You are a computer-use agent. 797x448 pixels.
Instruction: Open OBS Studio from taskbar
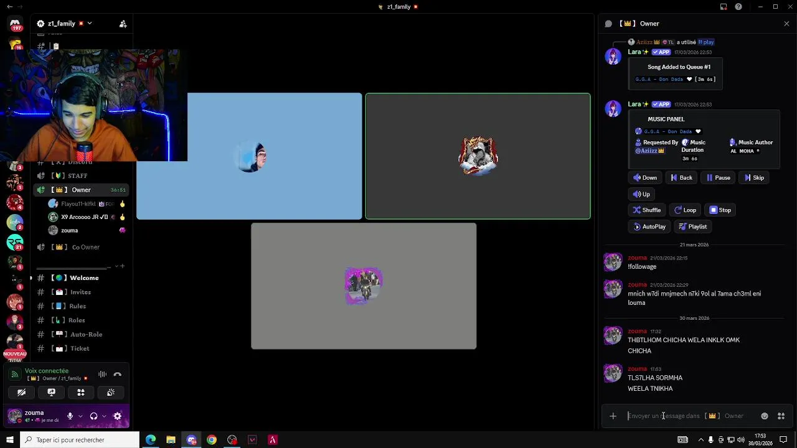pyautogui.click(x=232, y=440)
